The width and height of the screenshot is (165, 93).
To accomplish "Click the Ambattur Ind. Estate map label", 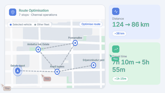I will pos(38,44).
